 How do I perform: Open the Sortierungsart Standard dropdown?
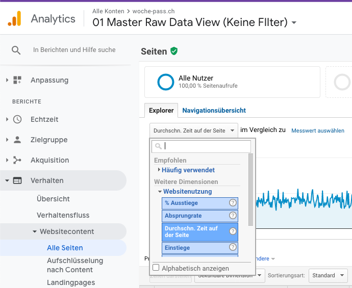pos(328,275)
